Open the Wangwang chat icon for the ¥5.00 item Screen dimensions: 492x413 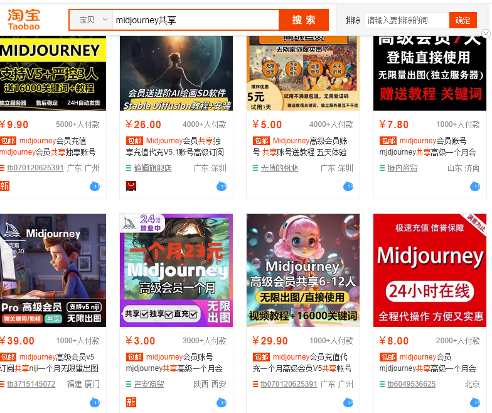348,186
